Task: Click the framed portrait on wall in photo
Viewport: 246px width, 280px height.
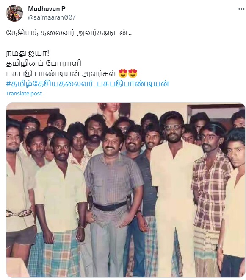Action: 114,112
